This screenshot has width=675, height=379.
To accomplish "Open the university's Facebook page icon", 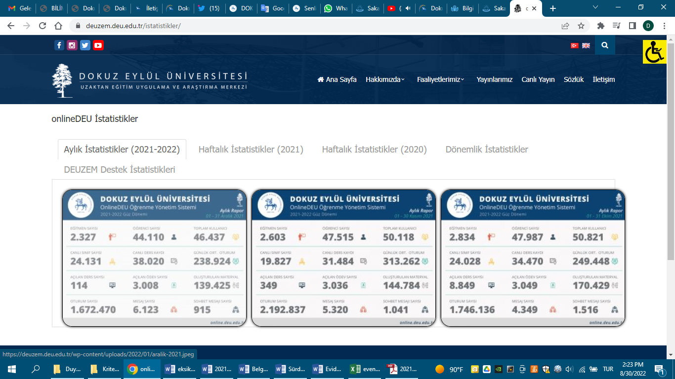I will pyautogui.click(x=59, y=45).
